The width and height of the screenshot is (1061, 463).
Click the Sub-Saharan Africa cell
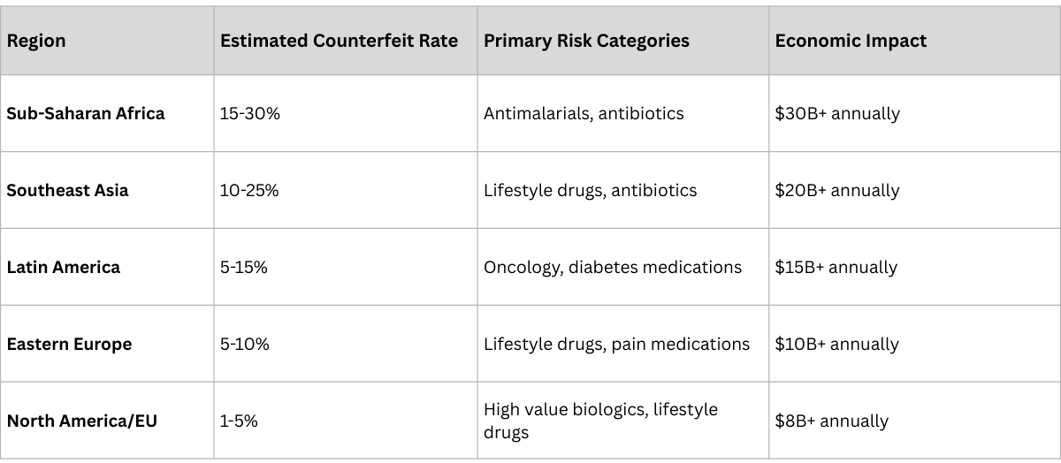pos(86,113)
